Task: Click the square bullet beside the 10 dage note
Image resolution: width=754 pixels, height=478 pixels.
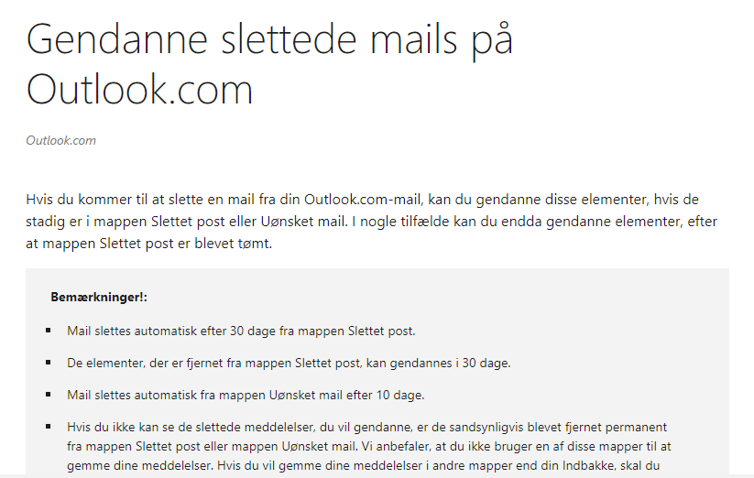Action: coord(48,395)
